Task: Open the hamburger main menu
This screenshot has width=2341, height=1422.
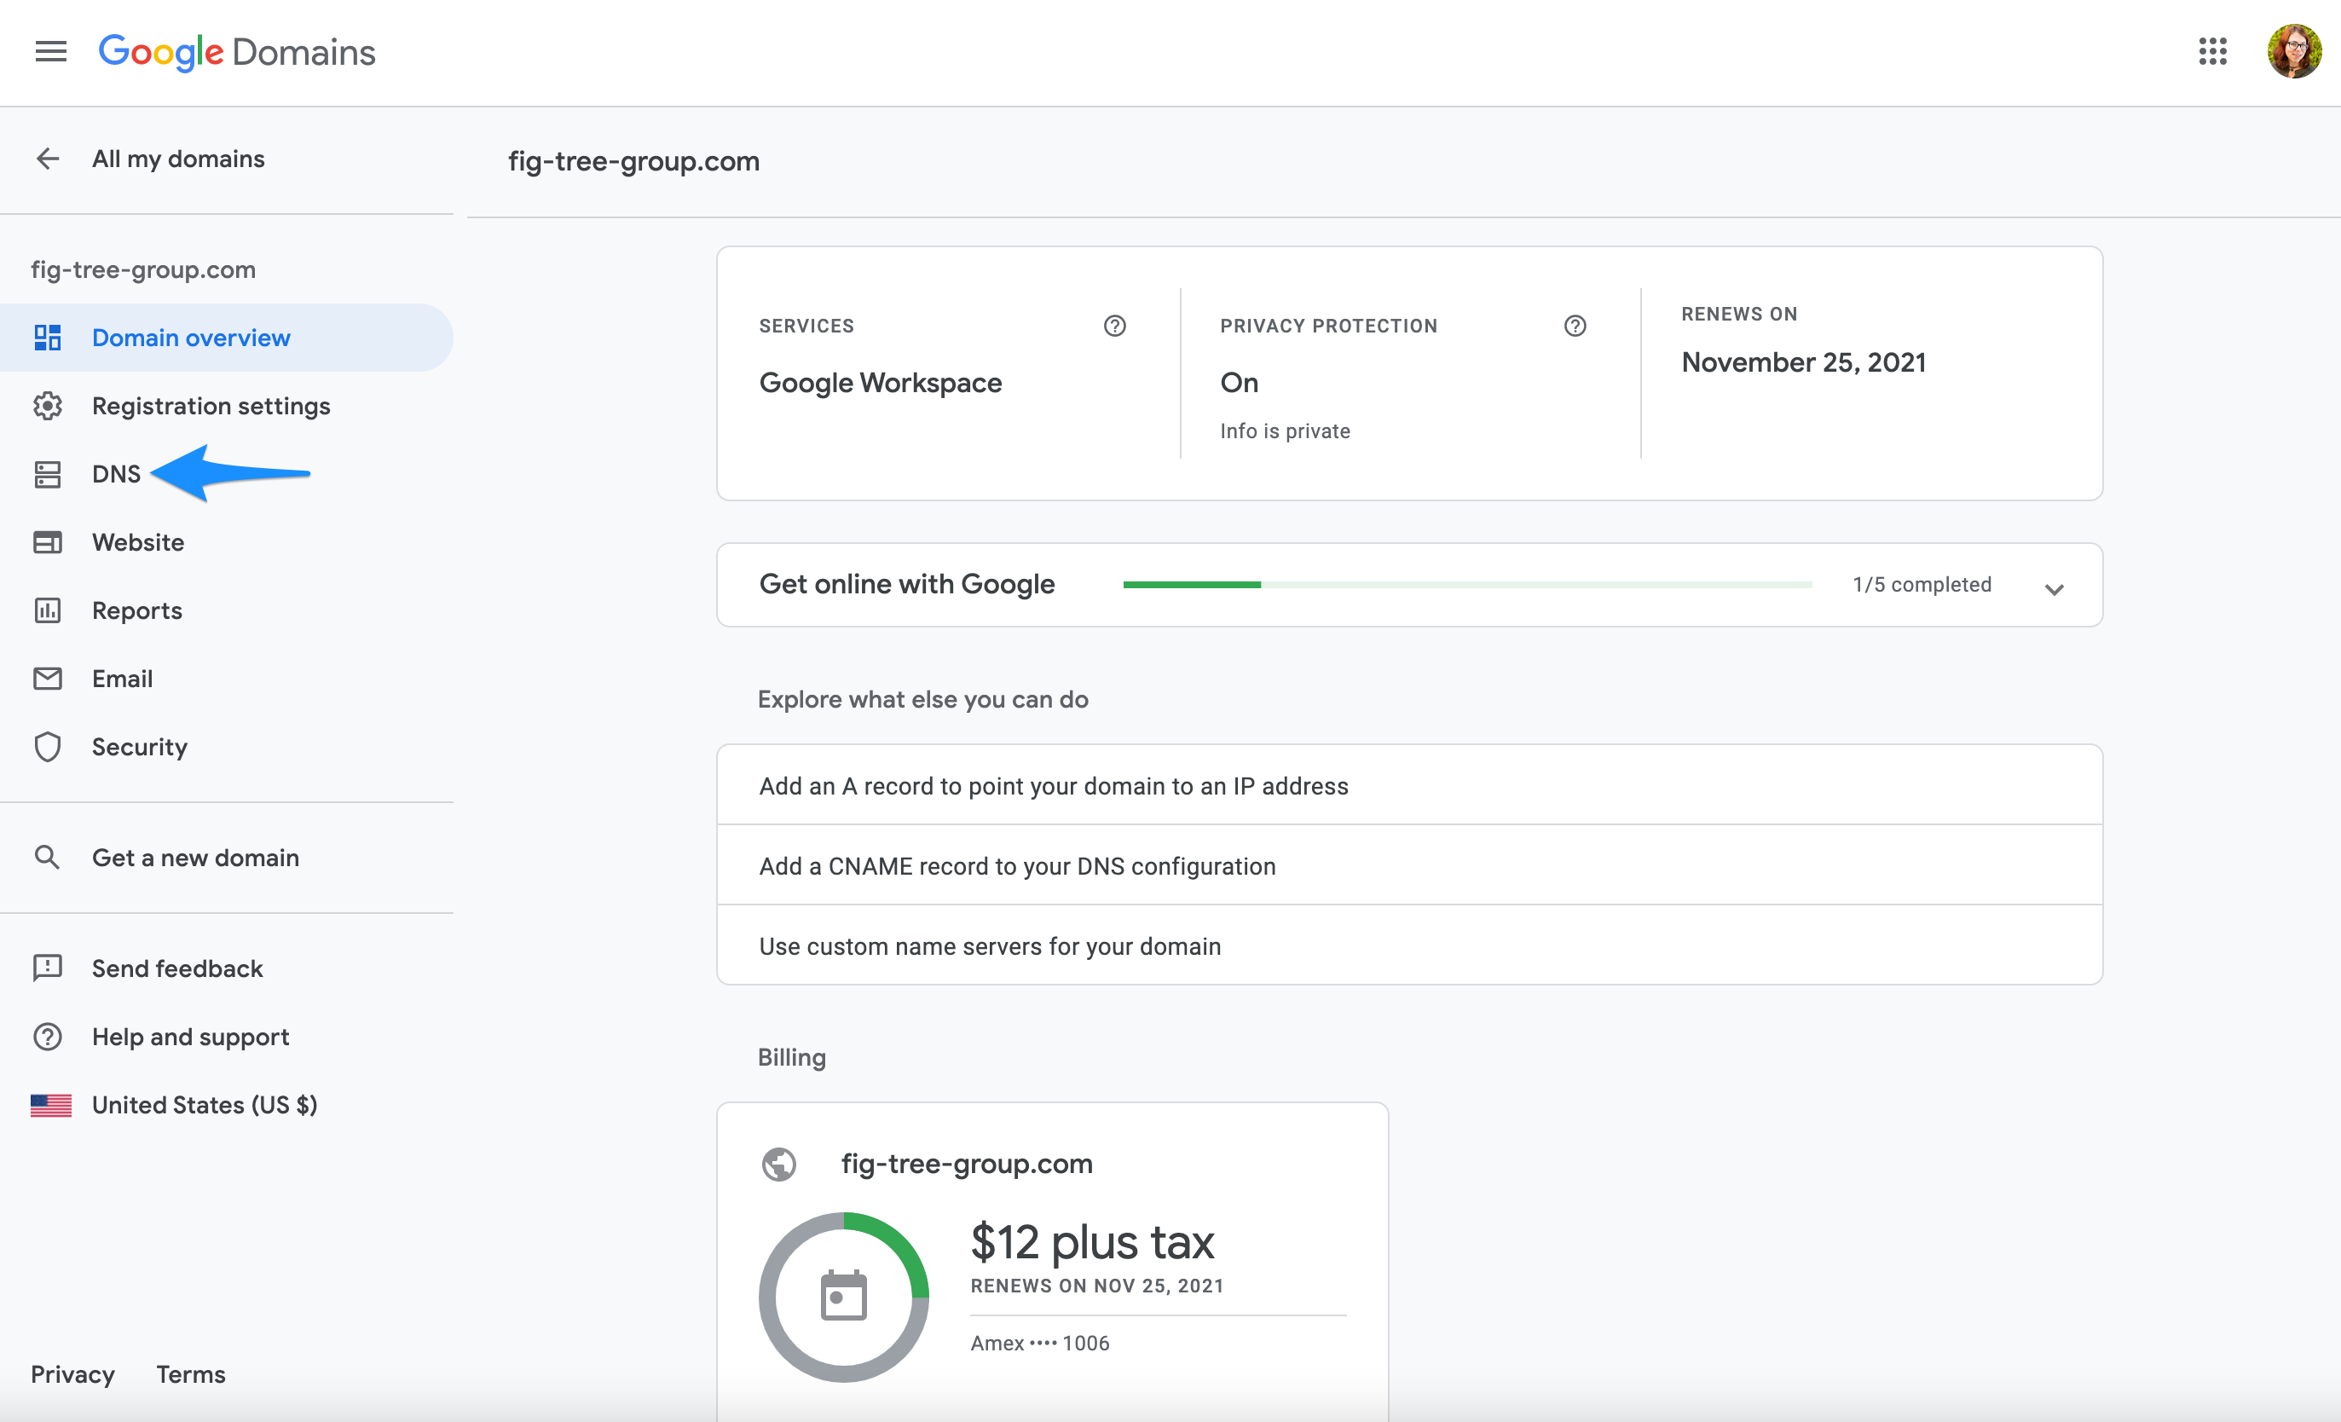Action: (x=50, y=51)
